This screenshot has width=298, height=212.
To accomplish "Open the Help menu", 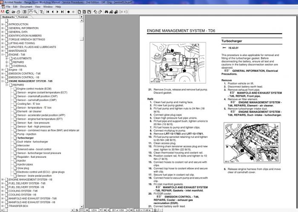I will tap(58, 7).
